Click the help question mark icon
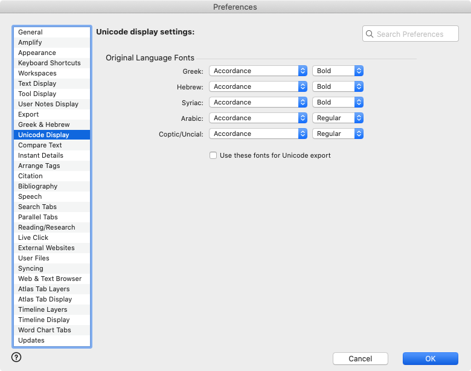 click(x=16, y=357)
